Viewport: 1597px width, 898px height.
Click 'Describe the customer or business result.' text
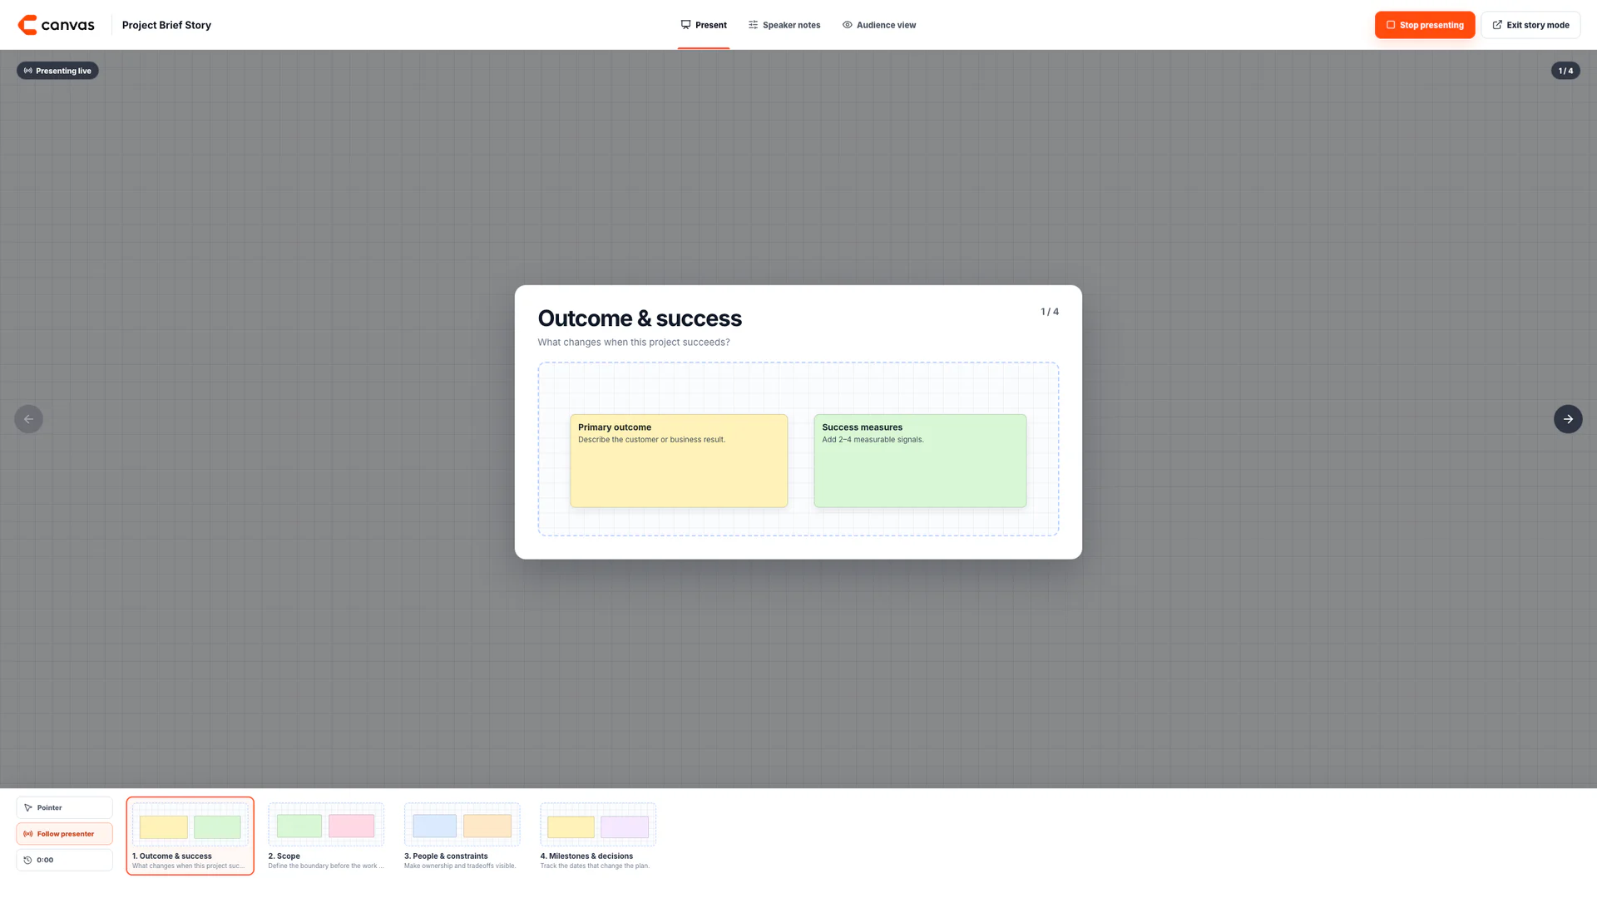651,440
